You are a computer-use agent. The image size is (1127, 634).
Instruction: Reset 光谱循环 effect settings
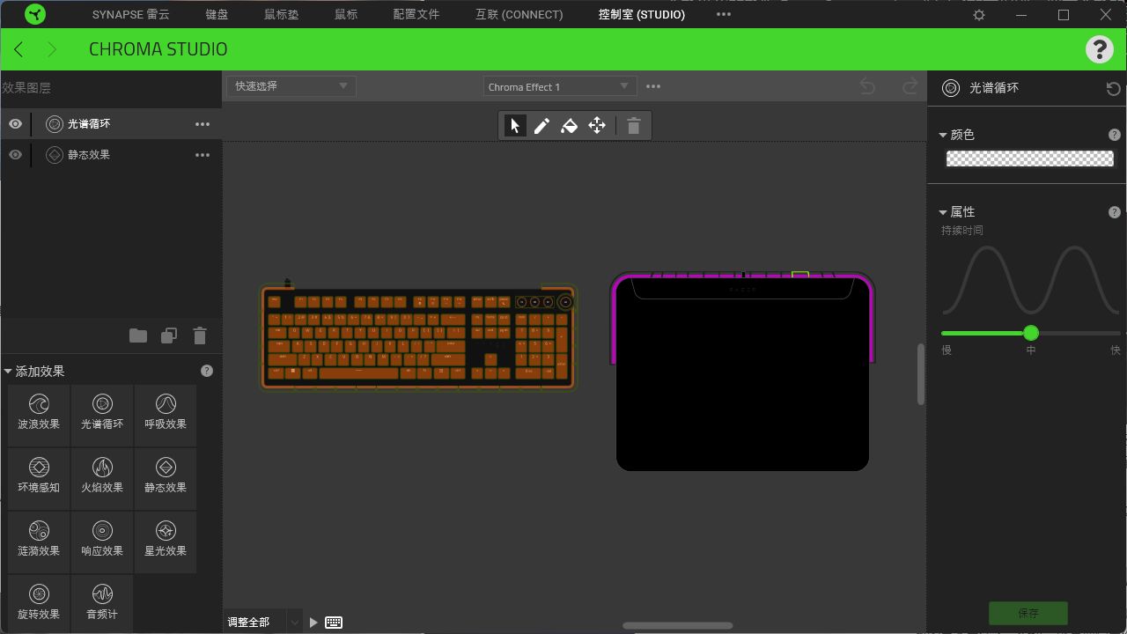1113,88
